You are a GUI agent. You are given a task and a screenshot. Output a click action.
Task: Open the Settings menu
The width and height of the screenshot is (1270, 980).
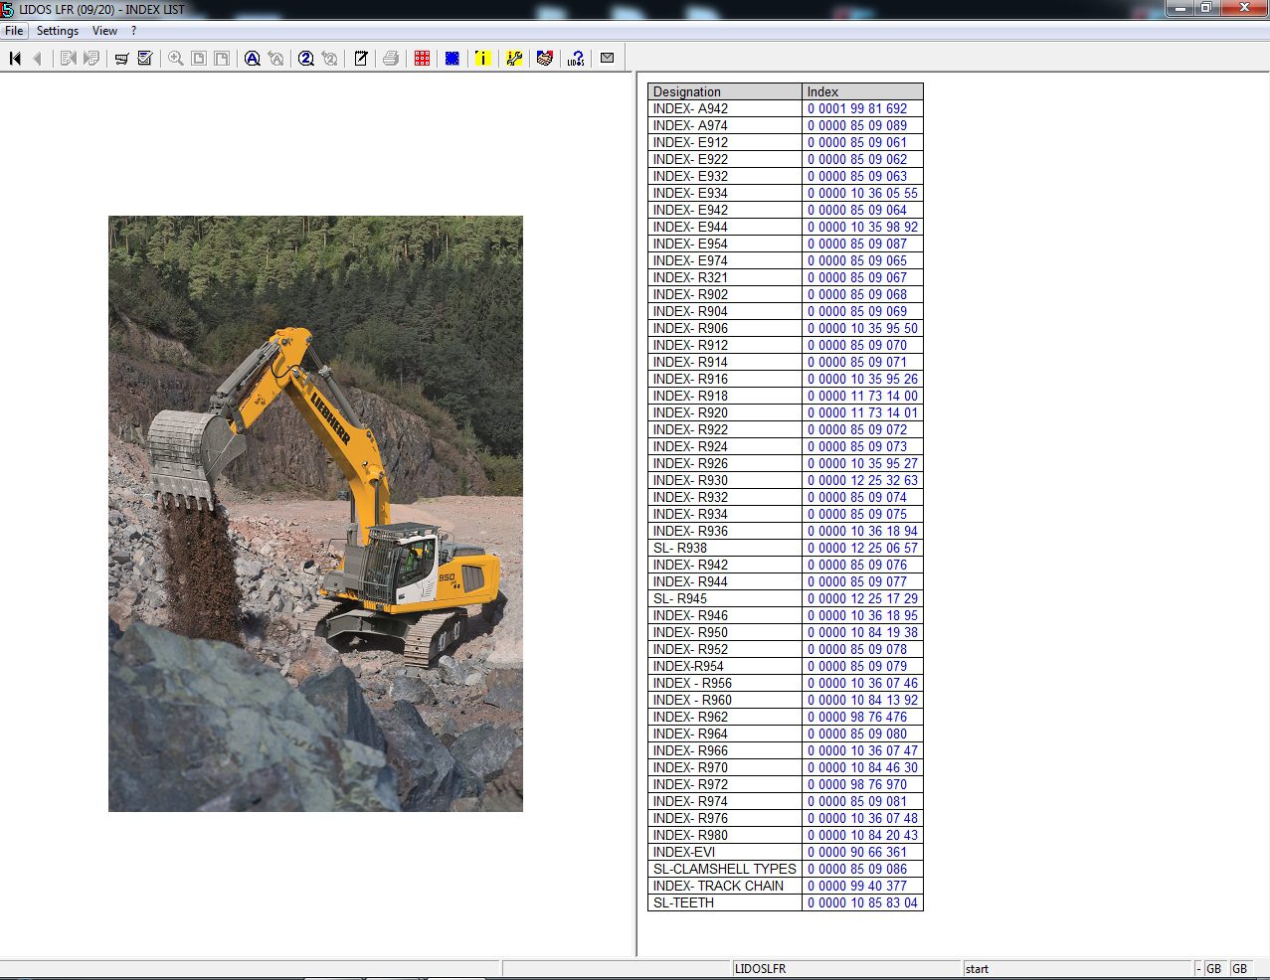pos(58,31)
